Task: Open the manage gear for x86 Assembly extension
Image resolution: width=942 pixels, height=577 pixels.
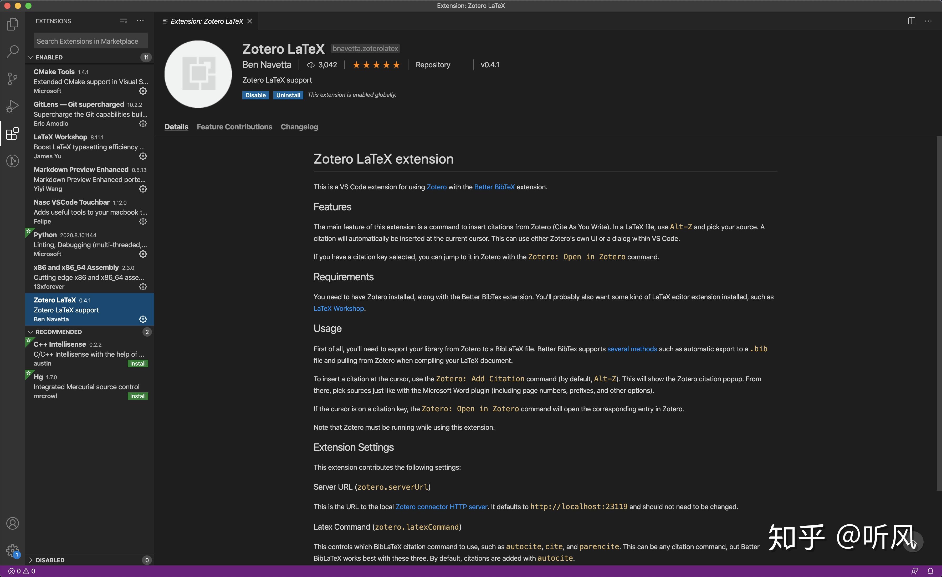Action: point(143,287)
